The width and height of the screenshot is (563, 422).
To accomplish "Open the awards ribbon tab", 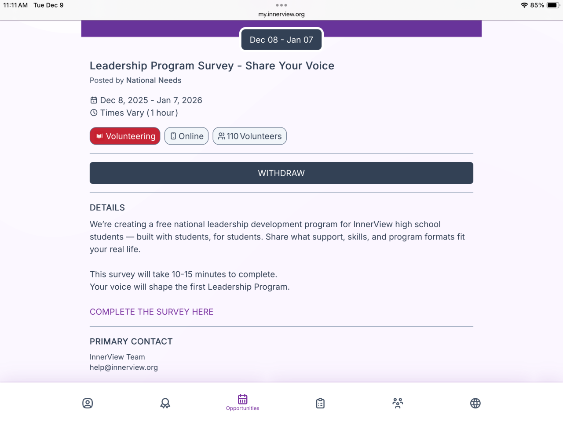I will [165, 403].
